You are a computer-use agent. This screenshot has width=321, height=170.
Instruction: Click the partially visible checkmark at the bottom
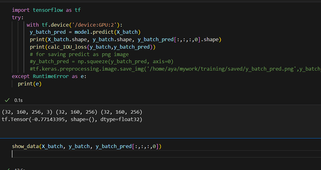9,169
